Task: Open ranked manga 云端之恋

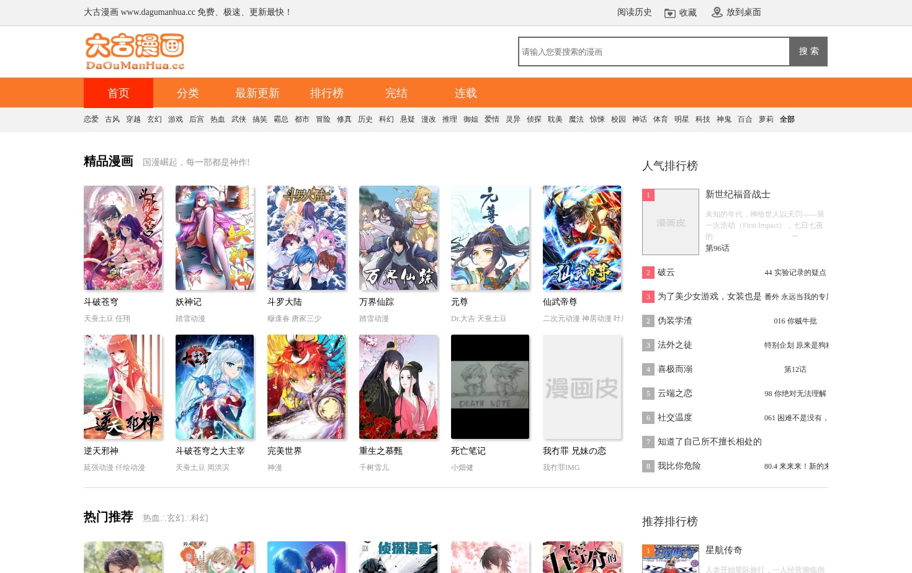Action: click(x=675, y=394)
